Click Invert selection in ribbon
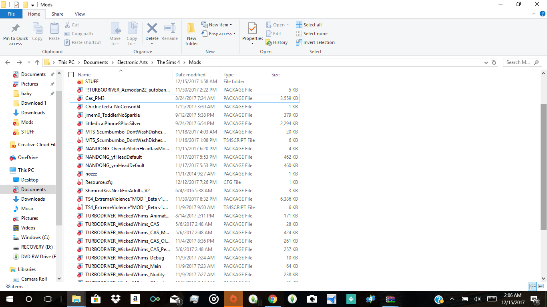Screen dimensions: 547x307 (315, 42)
